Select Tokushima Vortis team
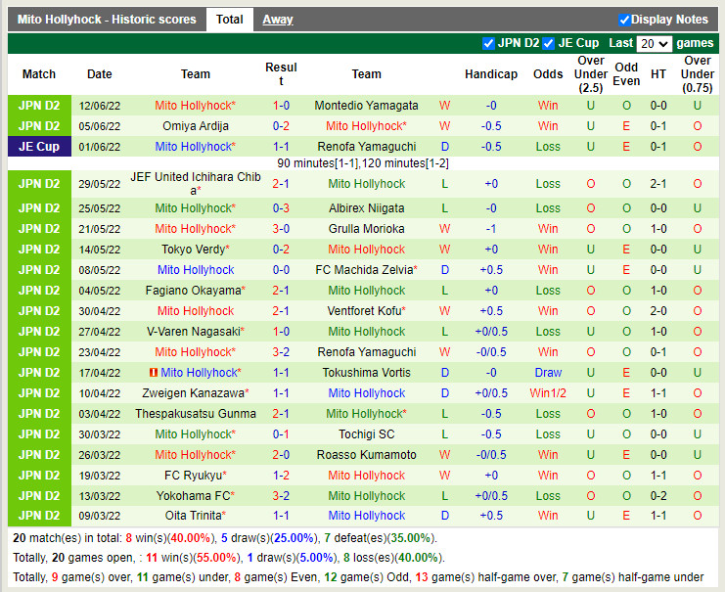This screenshot has width=725, height=592. click(367, 372)
